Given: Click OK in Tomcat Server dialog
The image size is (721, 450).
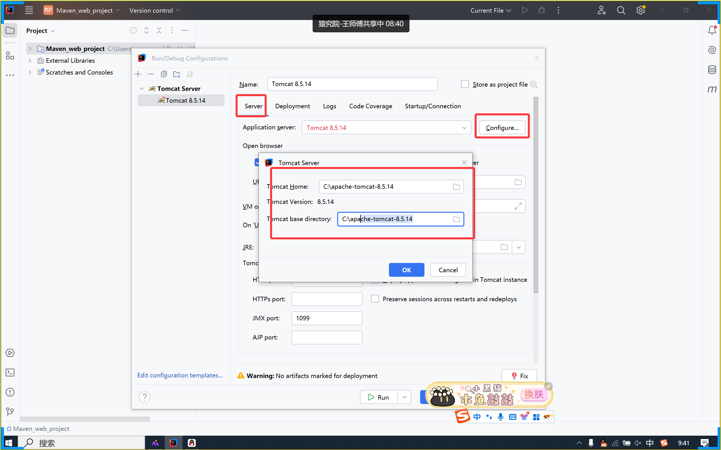Looking at the screenshot, I should point(406,270).
